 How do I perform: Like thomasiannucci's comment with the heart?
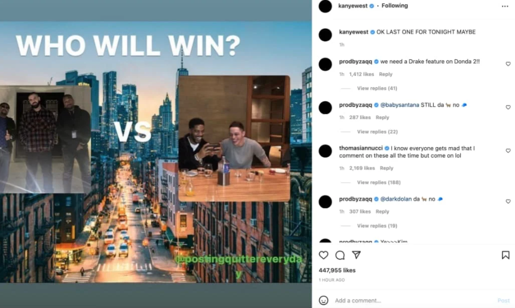(508, 151)
